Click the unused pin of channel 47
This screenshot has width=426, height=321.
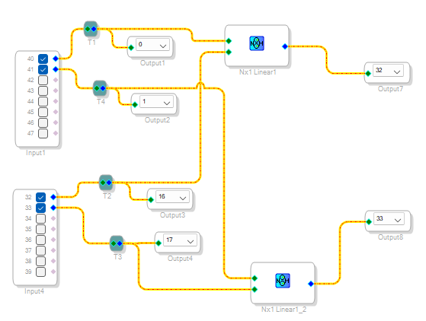56,133
